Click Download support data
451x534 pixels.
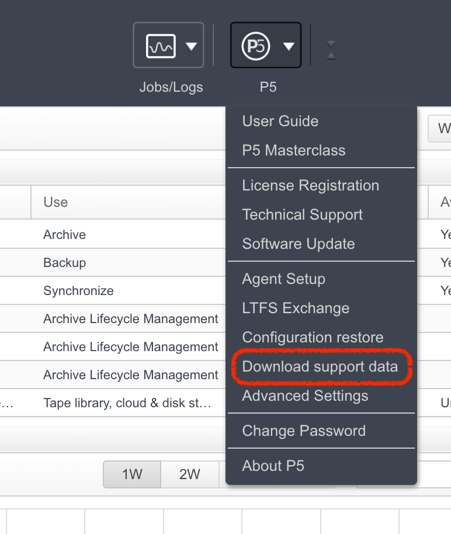(320, 367)
